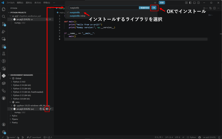Collapse the PYTHON PROJECTS section

point(9,13)
